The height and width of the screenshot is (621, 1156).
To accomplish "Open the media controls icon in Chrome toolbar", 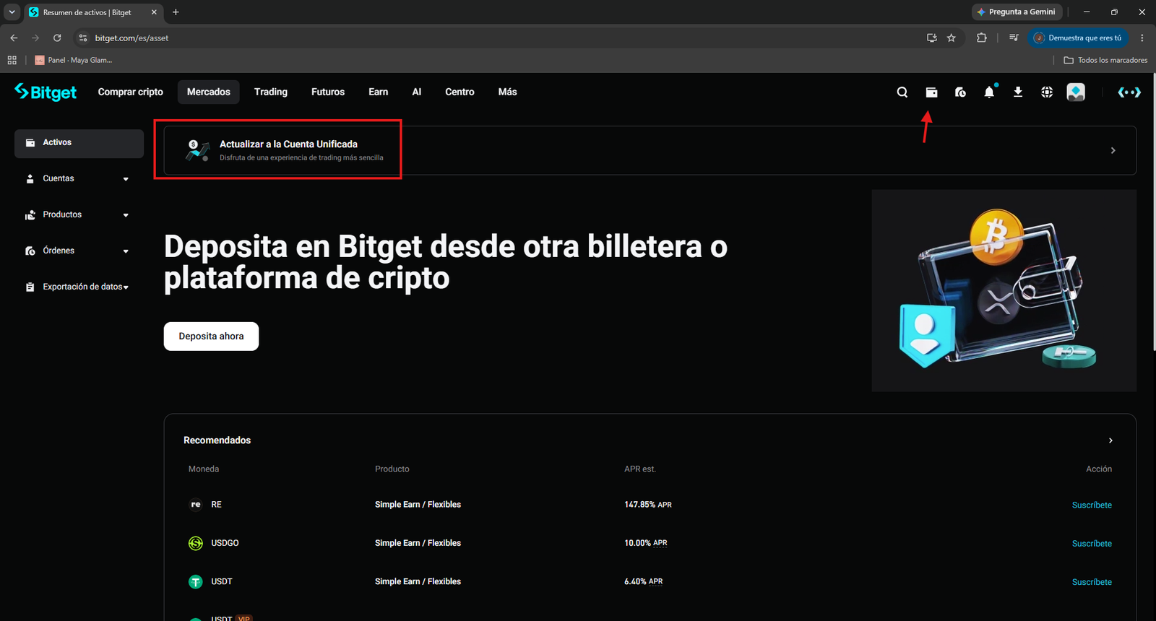I will point(1014,38).
